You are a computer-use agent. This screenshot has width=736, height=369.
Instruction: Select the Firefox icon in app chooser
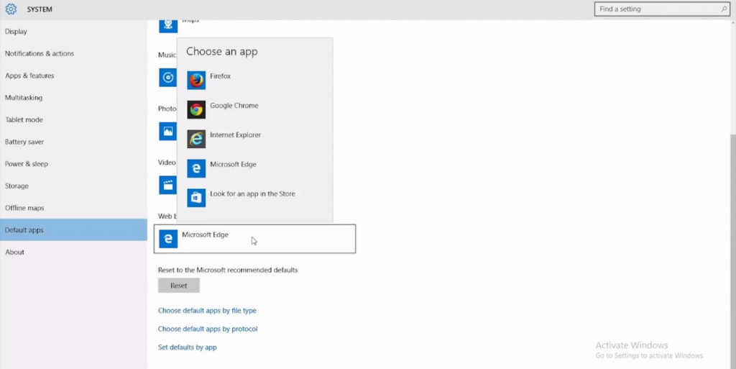point(196,81)
